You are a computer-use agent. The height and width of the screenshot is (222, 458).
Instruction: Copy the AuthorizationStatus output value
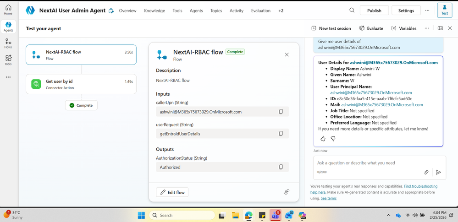[x=281, y=167]
